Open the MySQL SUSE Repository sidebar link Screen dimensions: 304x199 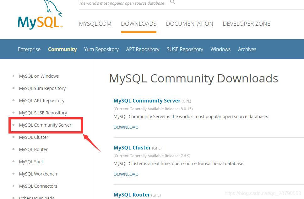[43, 113]
